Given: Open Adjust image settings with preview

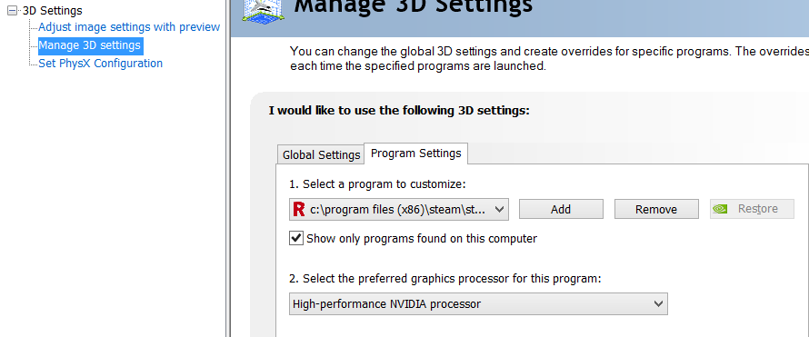Looking at the screenshot, I should pyautogui.click(x=129, y=26).
